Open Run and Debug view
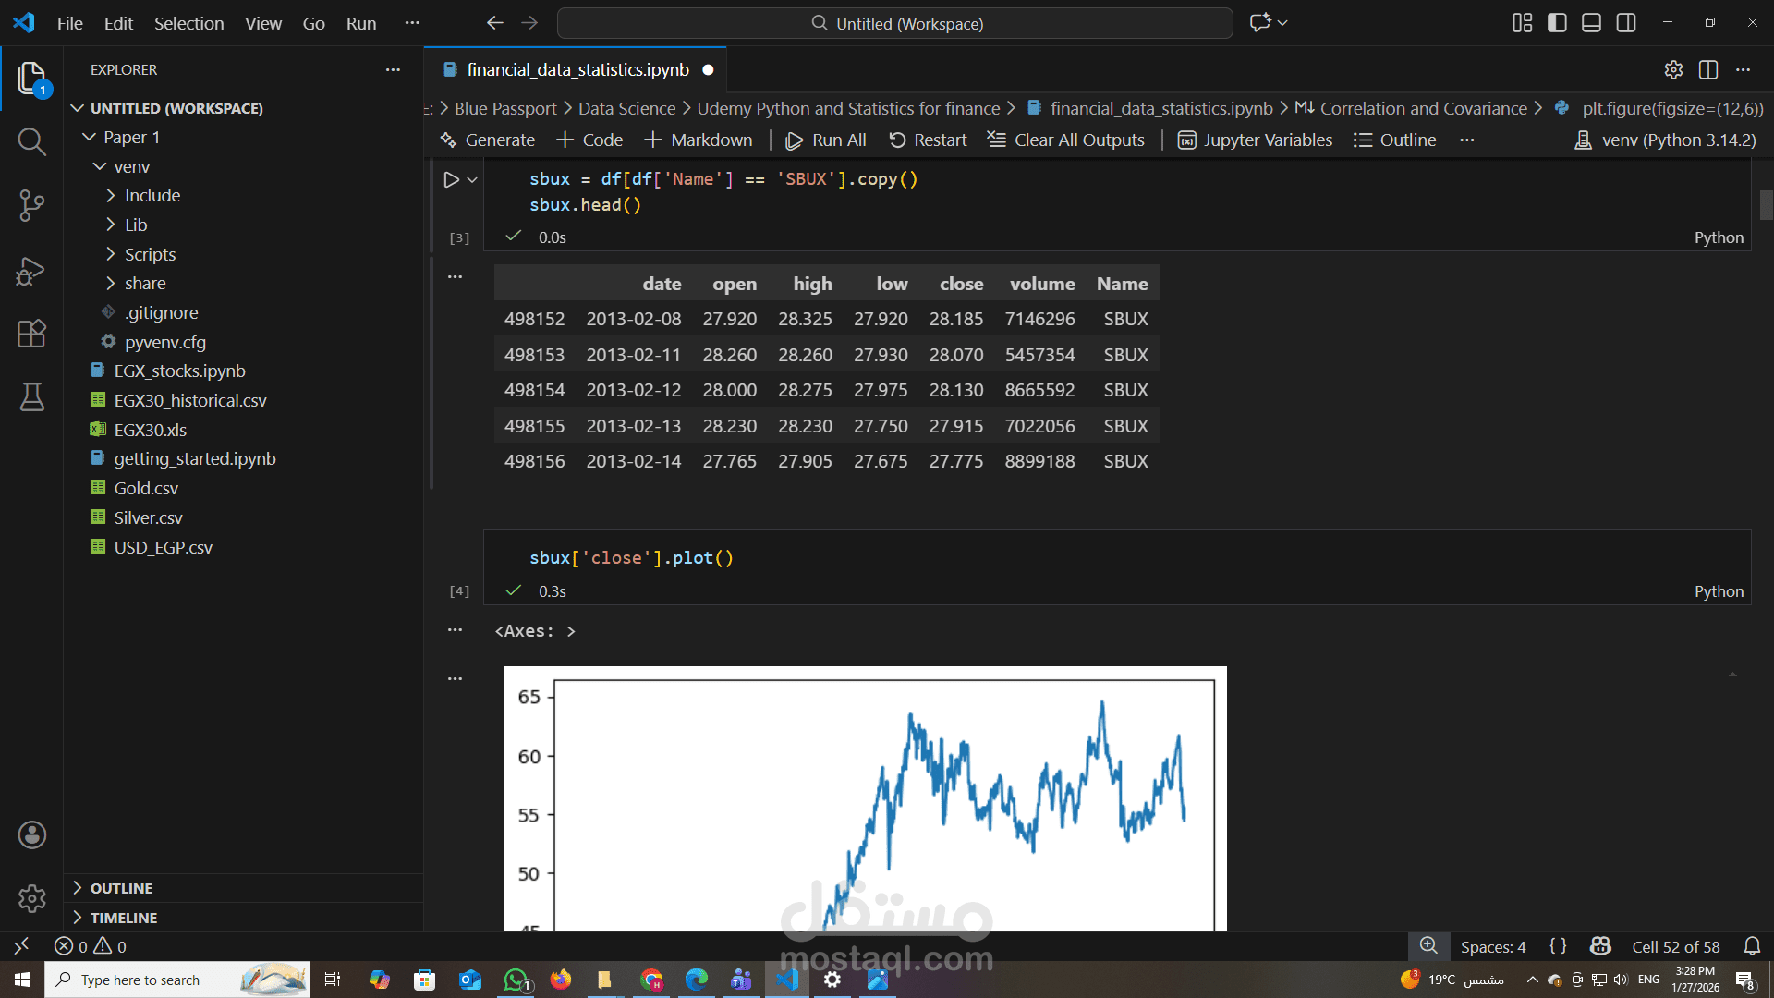 31,271
